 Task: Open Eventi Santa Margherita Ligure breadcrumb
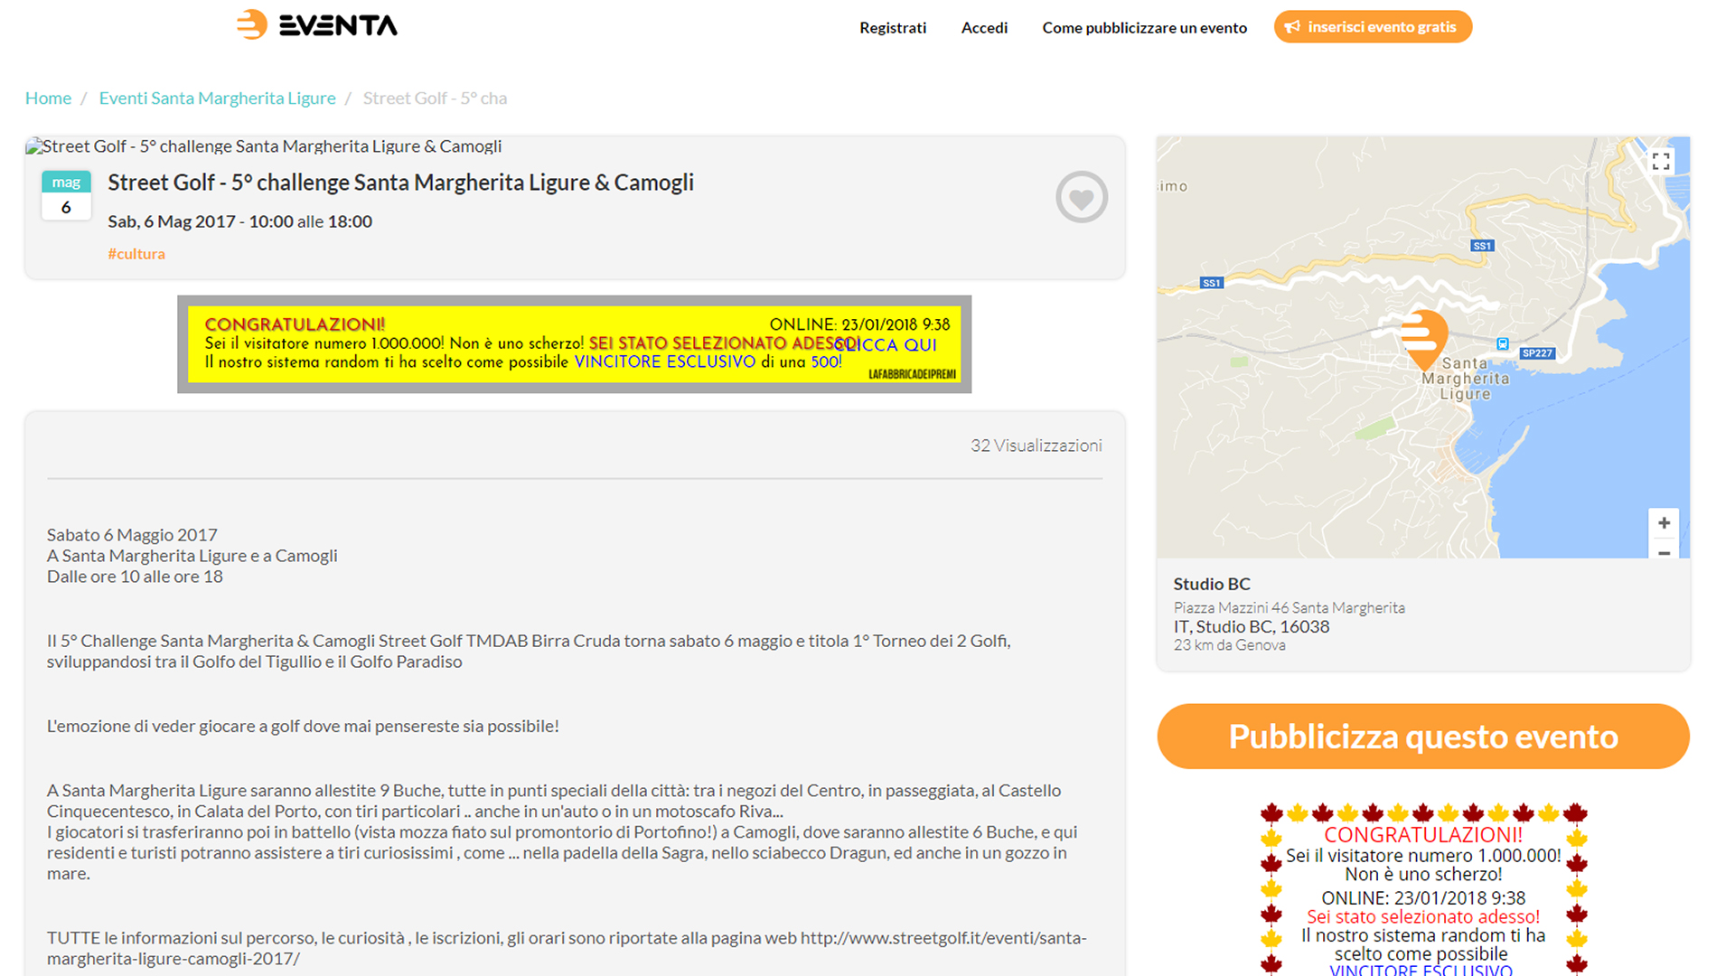(x=217, y=98)
